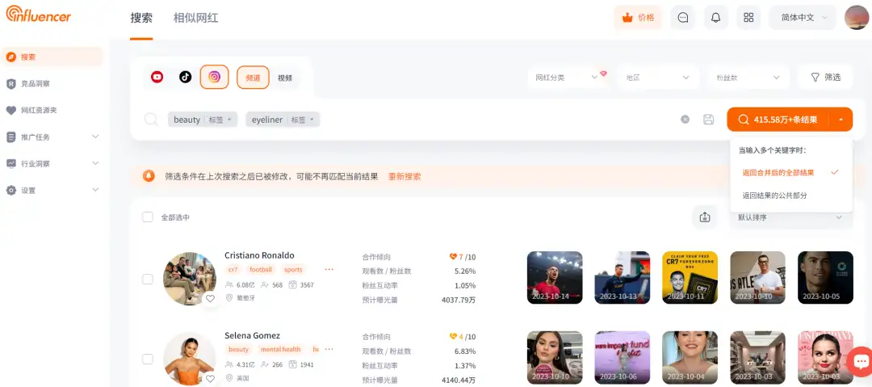872x387 pixels.
Task: Choose 返回结果的公共部分 option
Action: (x=790, y=196)
